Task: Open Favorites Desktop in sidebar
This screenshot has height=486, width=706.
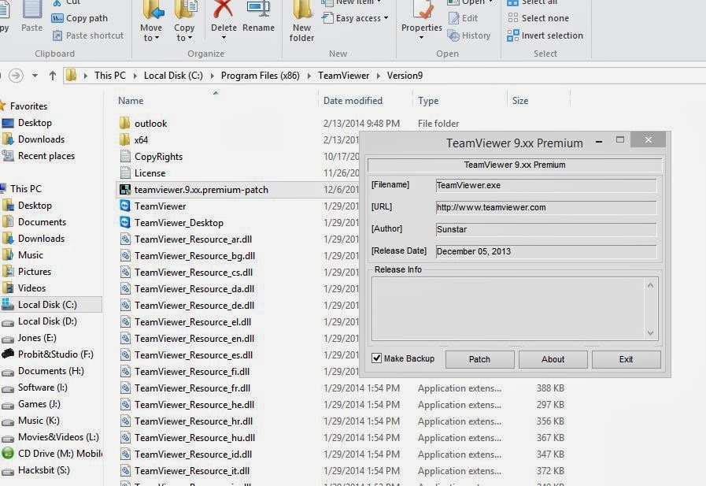Action: pos(35,123)
